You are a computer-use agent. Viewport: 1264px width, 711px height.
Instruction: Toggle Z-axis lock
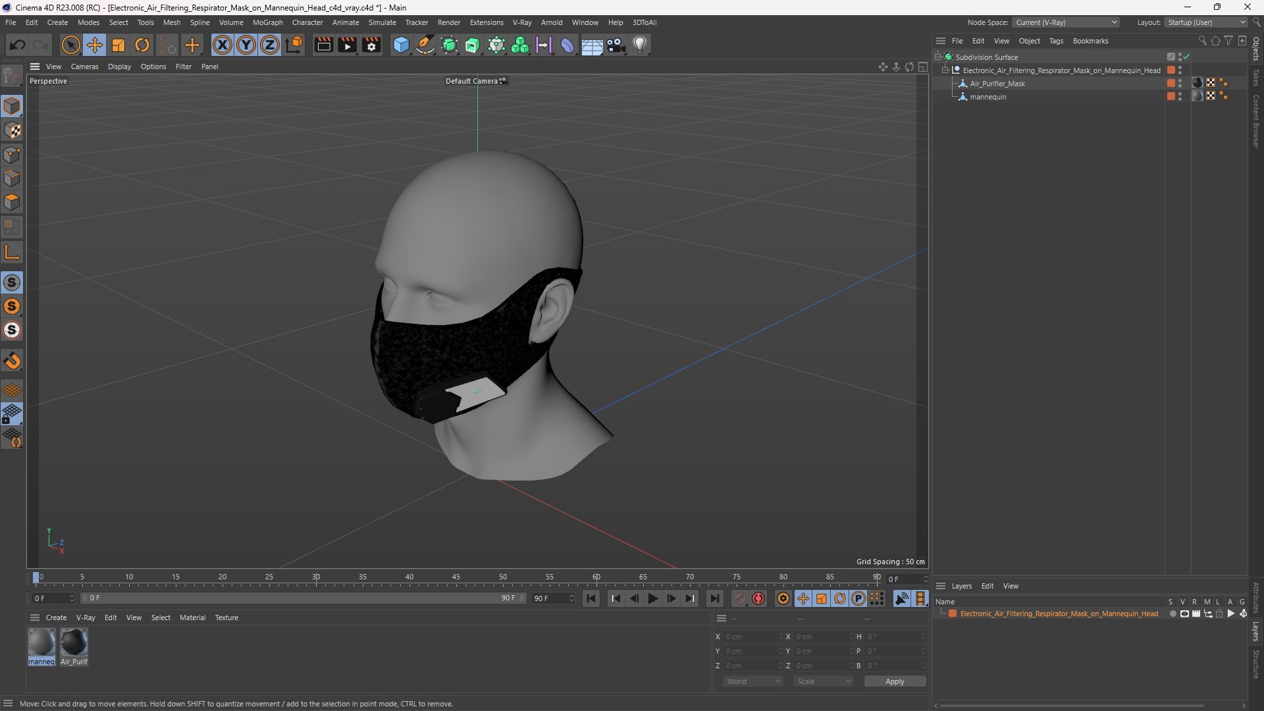270,45
